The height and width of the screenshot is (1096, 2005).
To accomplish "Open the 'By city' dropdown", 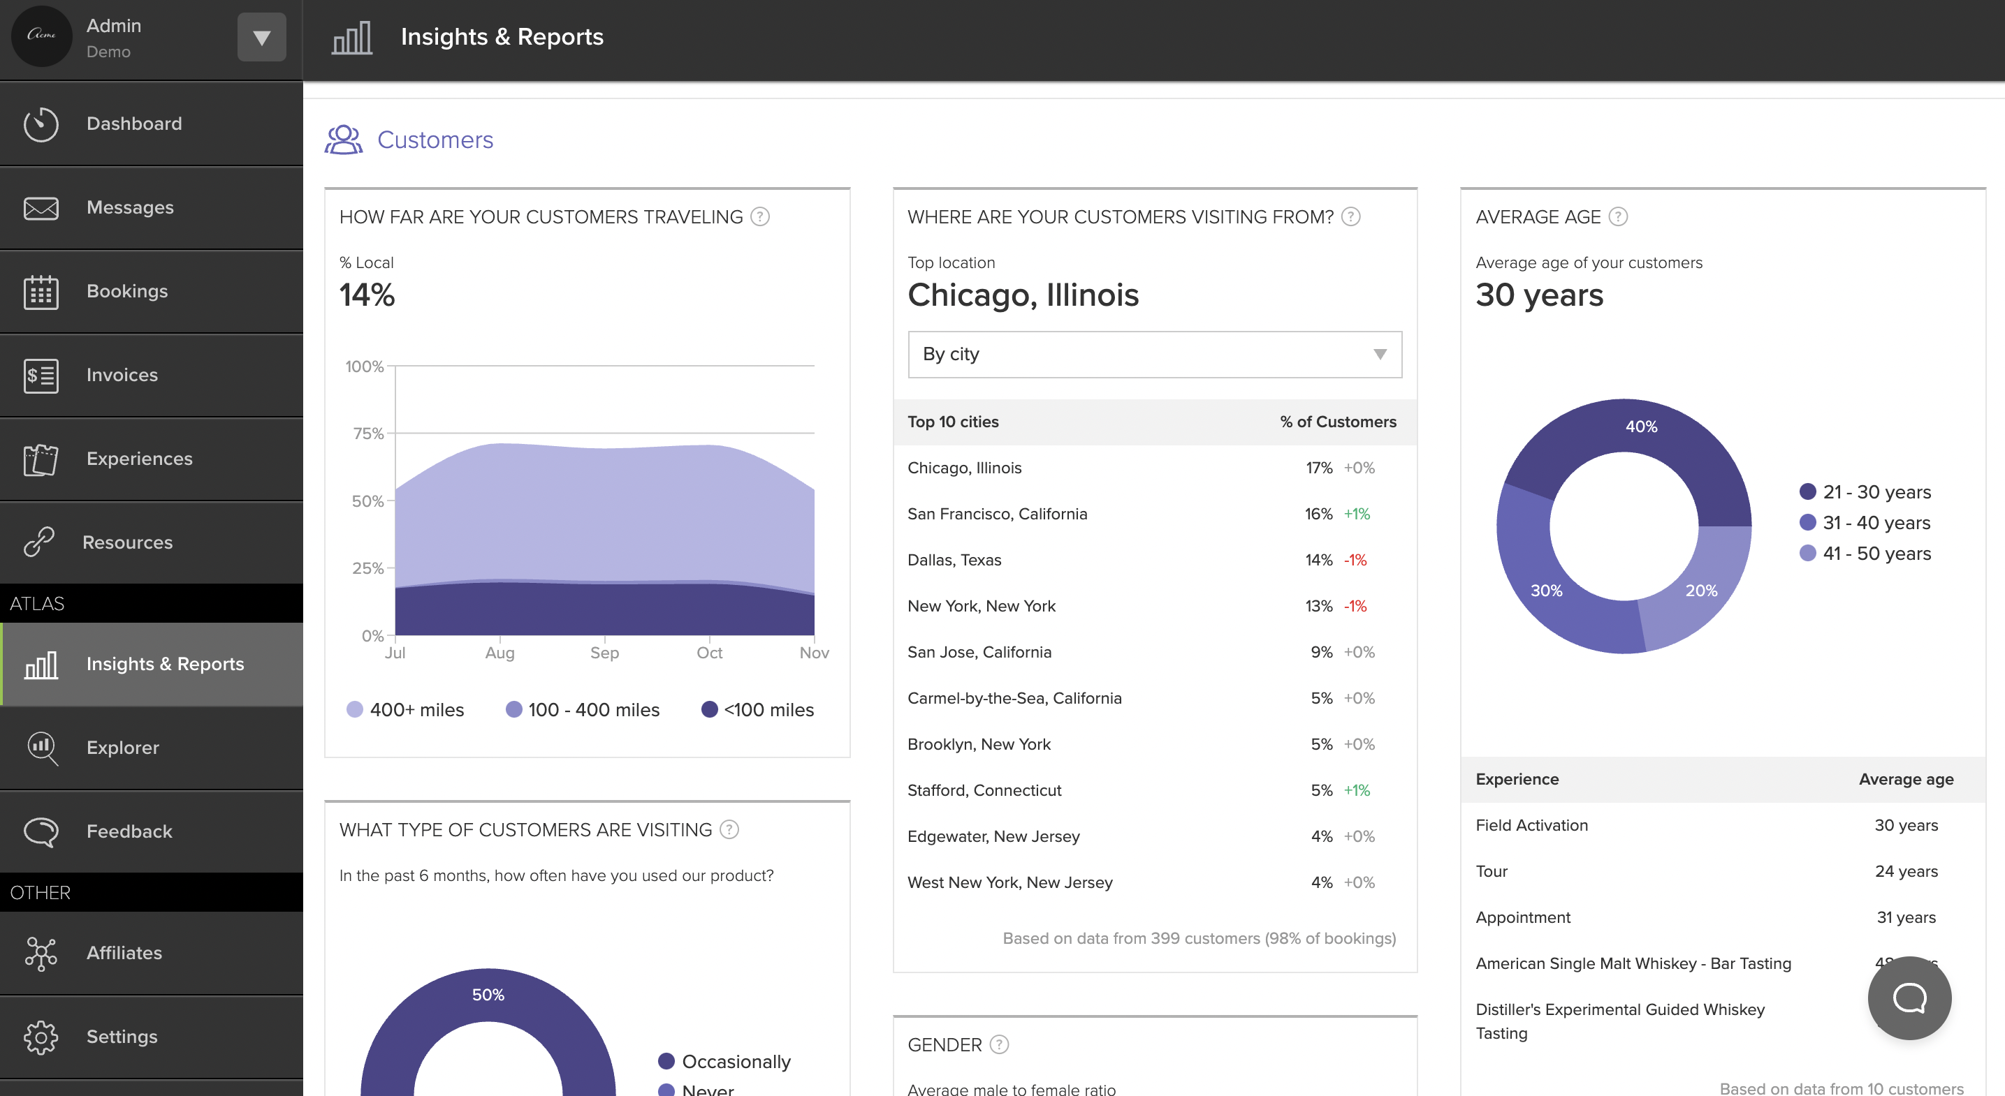I will [1154, 355].
